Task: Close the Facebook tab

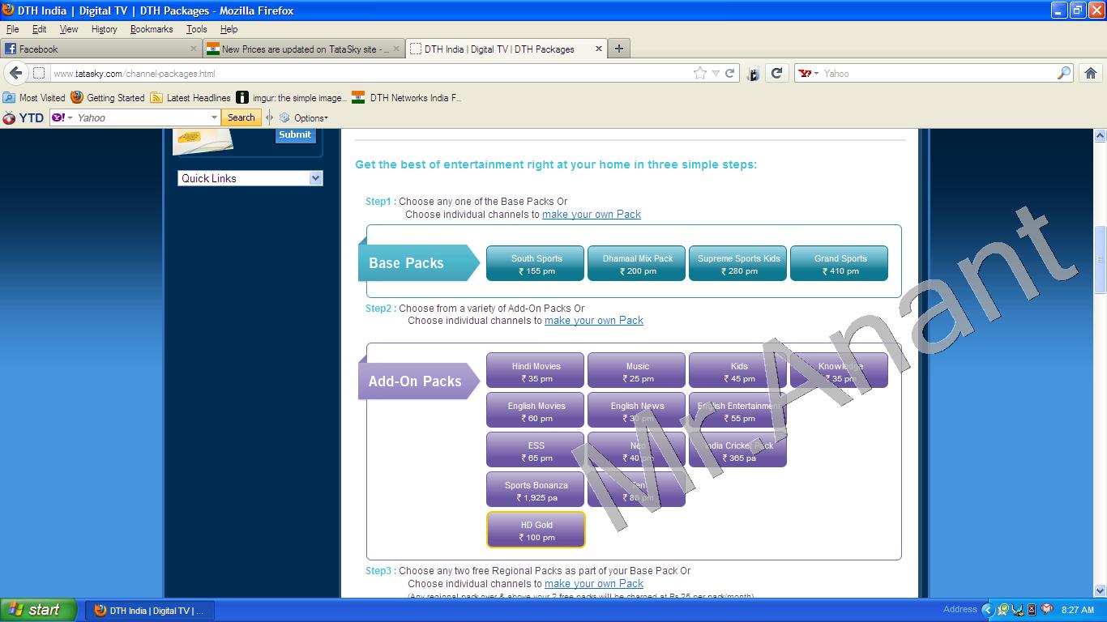Action: point(194,49)
